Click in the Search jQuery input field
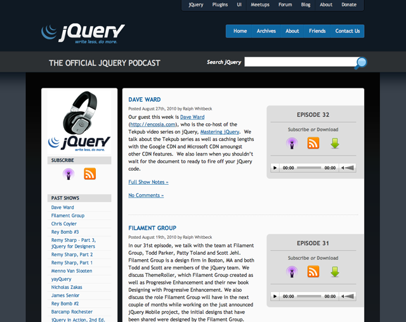This screenshot has height=322, width=406. [300, 62]
